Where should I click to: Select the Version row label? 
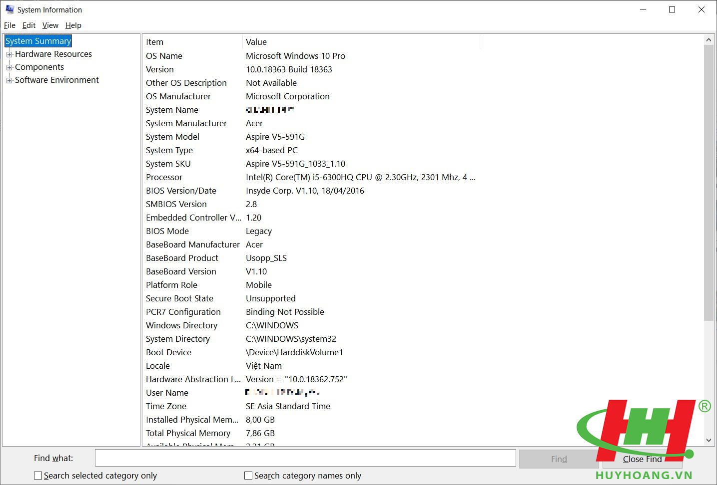pyautogui.click(x=160, y=69)
